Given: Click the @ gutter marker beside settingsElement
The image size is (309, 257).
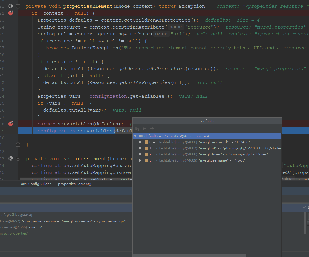Looking at the screenshot, I should 11,158.
